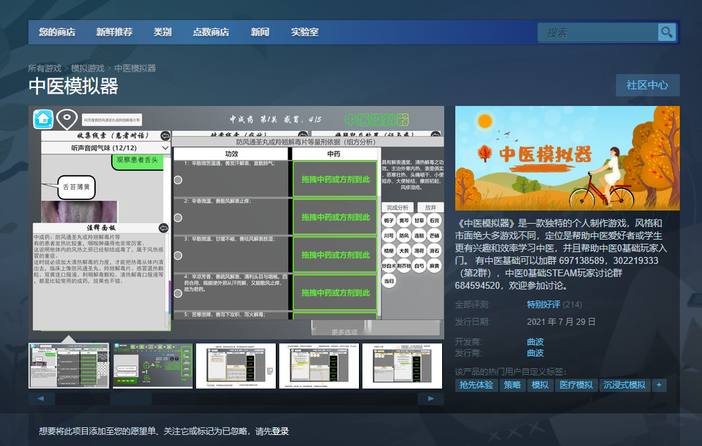The width and height of the screenshot is (702, 446).
Task: Click the 白芍 herb token
Action: [x=419, y=266]
